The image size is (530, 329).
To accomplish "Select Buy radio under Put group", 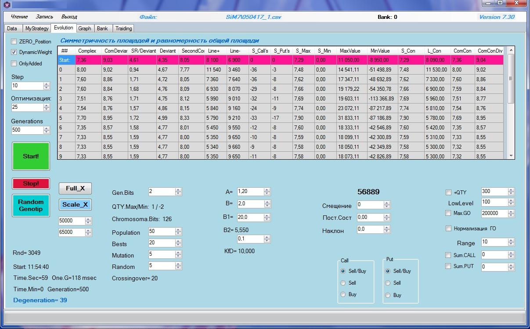I will point(388,295).
